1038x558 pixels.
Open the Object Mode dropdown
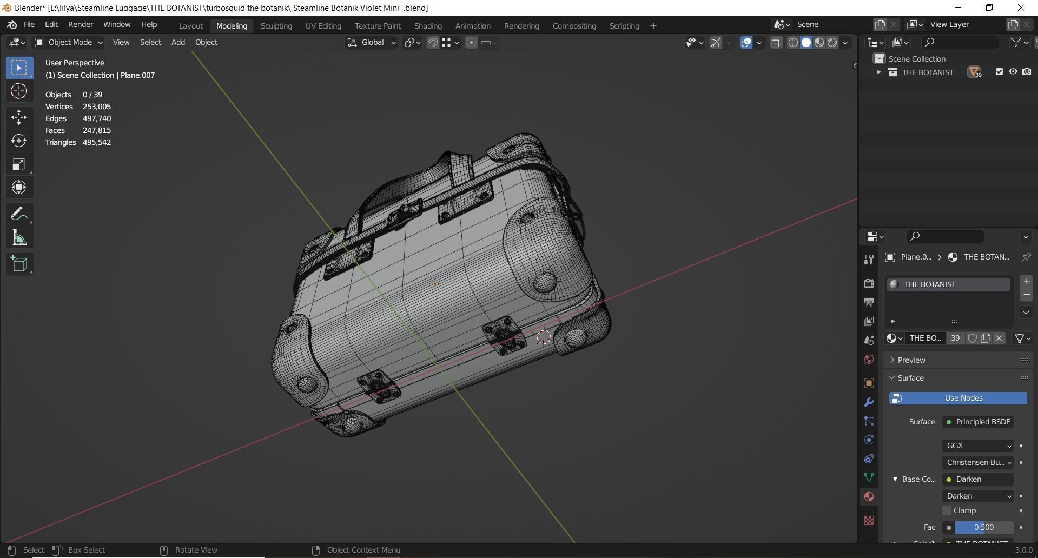pyautogui.click(x=68, y=43)
